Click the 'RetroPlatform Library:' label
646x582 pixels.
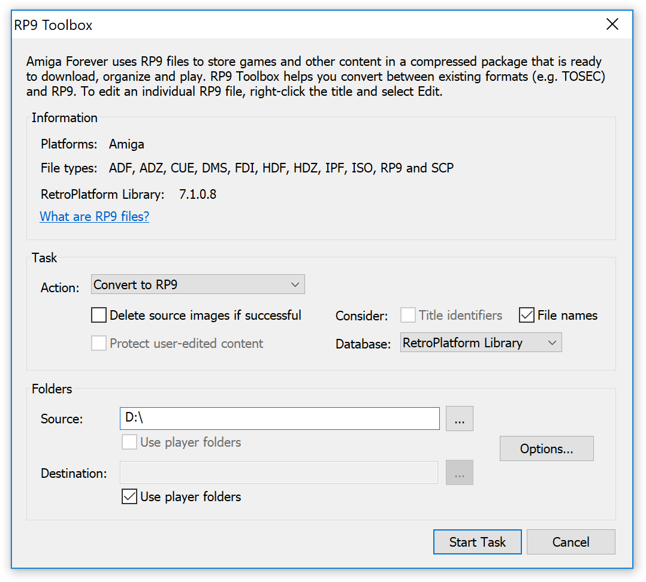(102, 194)
